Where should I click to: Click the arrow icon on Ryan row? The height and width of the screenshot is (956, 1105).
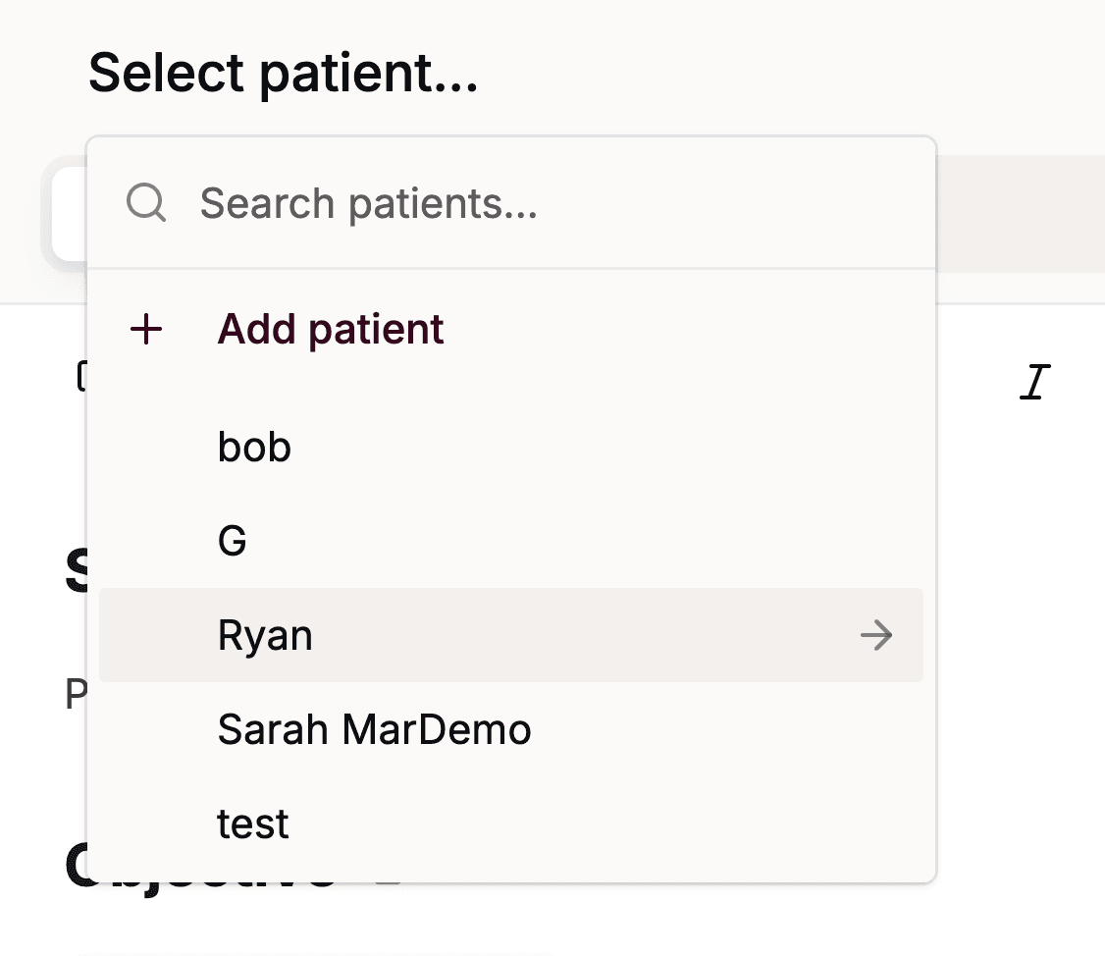875,636
